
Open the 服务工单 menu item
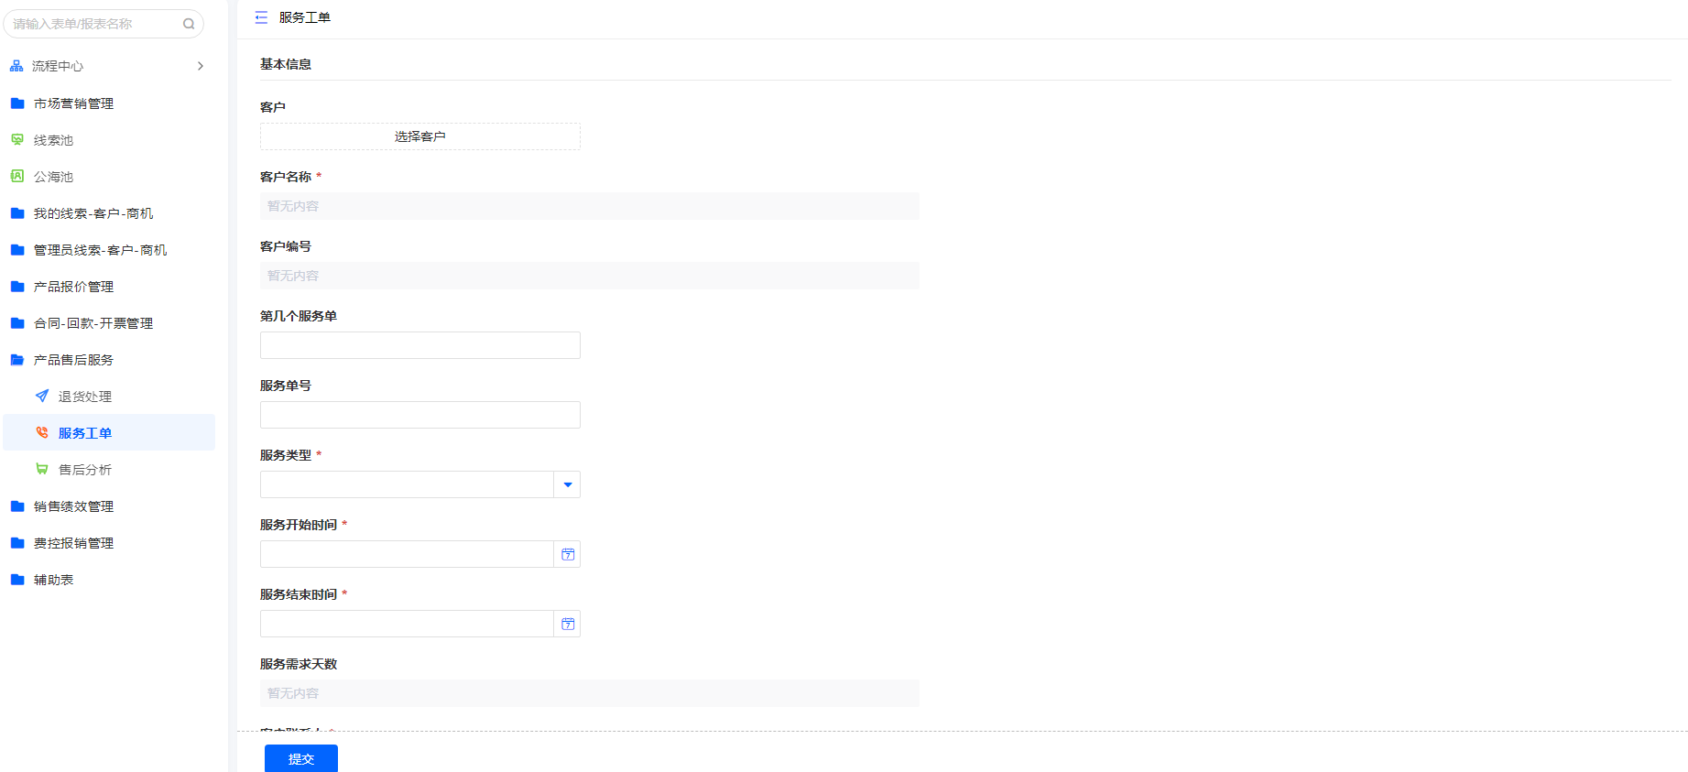(x=85, y=433)
